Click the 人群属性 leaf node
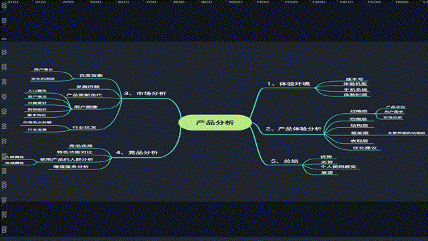428x241 pixels. point(15,157)
